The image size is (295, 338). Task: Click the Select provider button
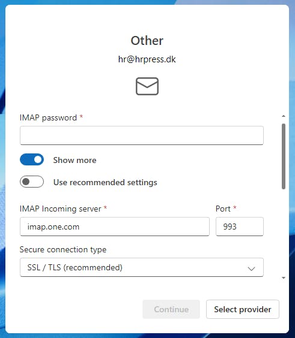click(243, 309)
